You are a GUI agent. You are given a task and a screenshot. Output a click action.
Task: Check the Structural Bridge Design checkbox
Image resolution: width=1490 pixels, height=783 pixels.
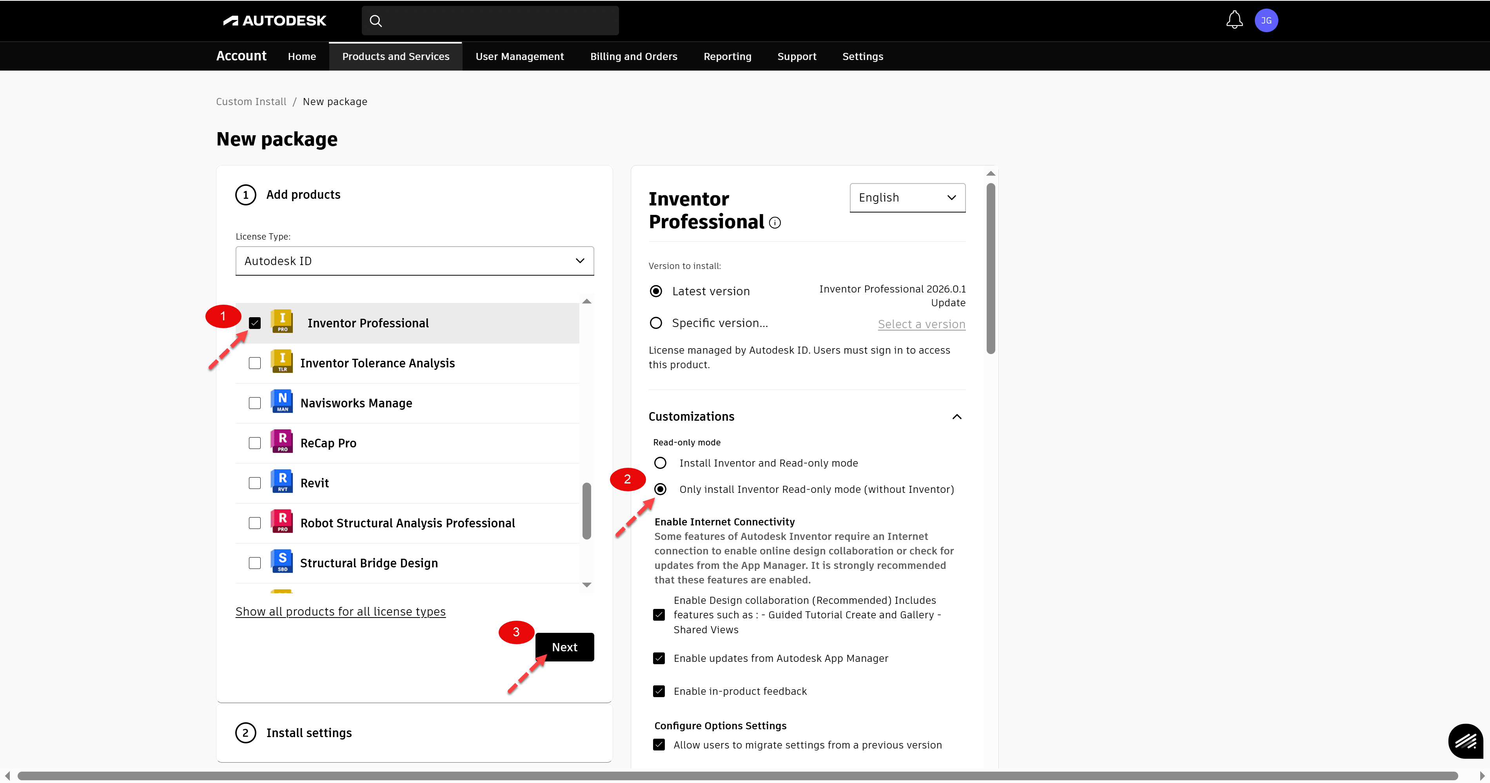[255, 563]
